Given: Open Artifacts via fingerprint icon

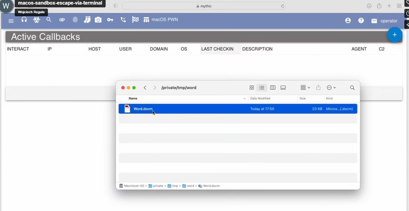Looking at the screenshot, I should pos(75,20).
